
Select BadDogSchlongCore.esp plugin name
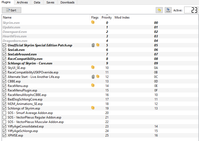pos(25,99)
